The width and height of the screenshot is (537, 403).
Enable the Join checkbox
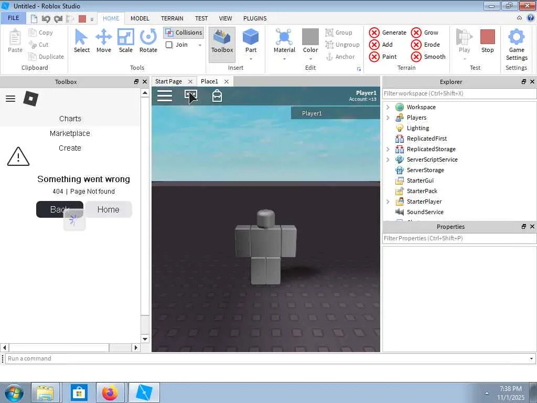(169, 45)
